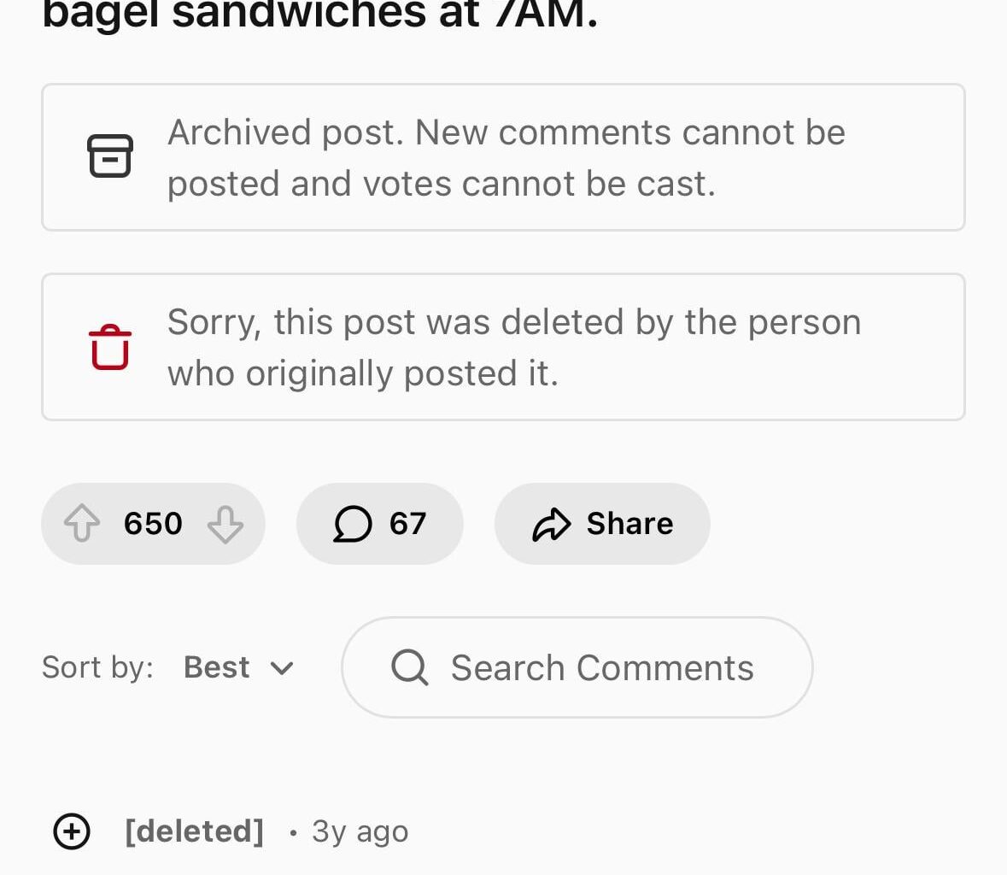Click the circled plus icon beside [deleted]
The height and width of the screenshot is (875, 1007).
click(x=72, y=830)
